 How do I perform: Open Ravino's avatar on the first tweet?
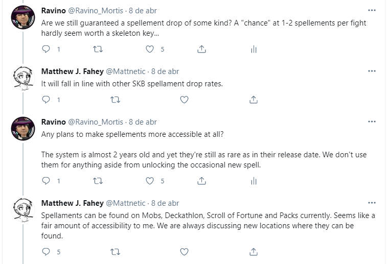pos(23,17)
